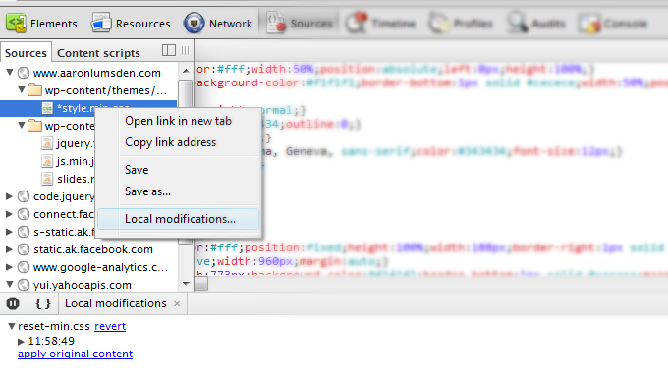Switch to Content scripts tab

coord(98,53)
